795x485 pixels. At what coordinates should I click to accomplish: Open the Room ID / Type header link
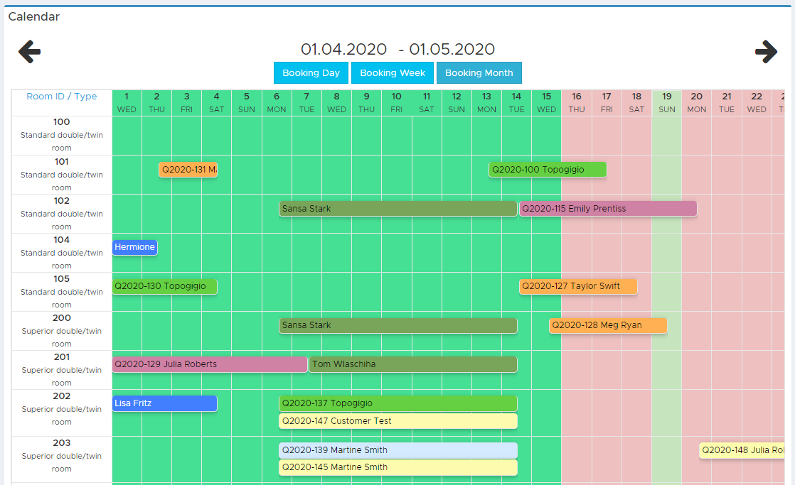pos(61,96)
